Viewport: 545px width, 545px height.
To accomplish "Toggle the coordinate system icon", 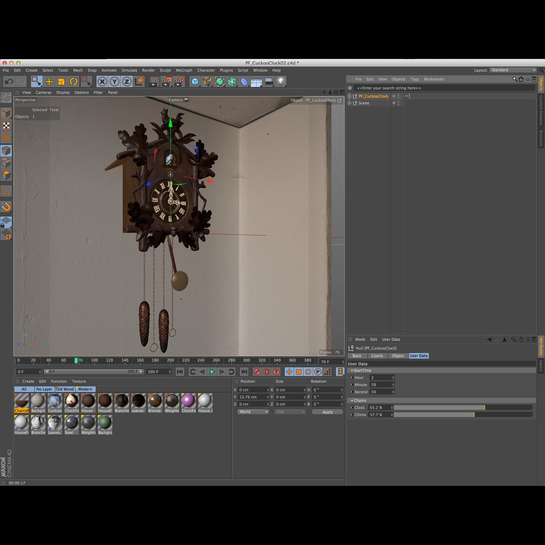I will (x=139, y=82).
